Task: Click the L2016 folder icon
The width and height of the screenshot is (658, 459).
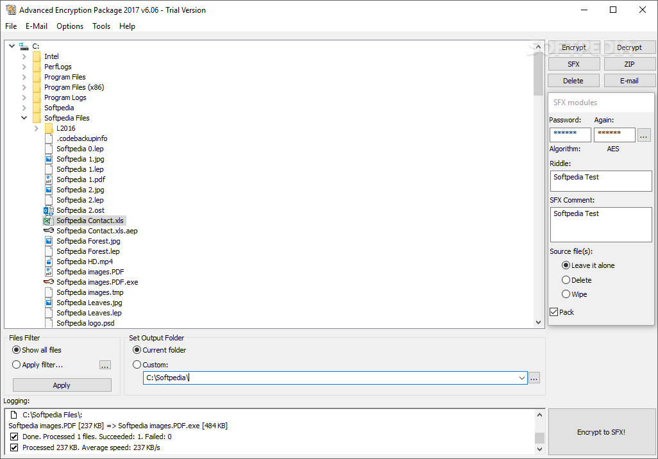Action: click(49, 128)
